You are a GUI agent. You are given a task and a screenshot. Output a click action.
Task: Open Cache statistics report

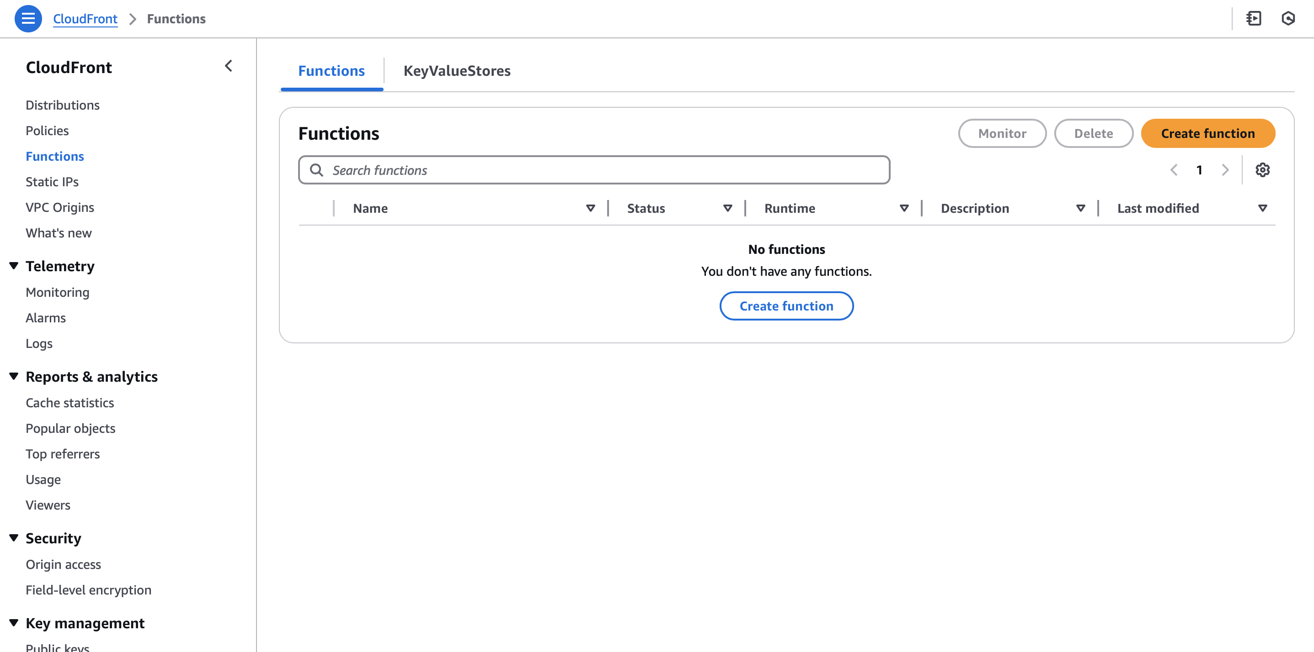click(70, 403)
